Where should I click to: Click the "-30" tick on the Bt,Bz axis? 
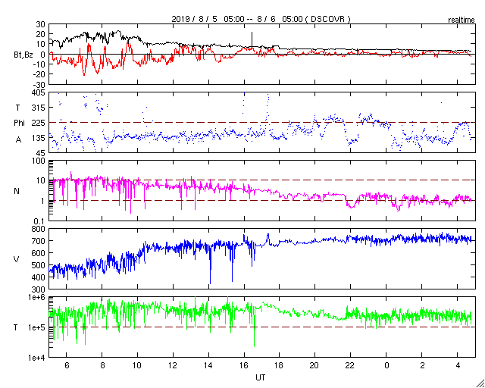39,84
